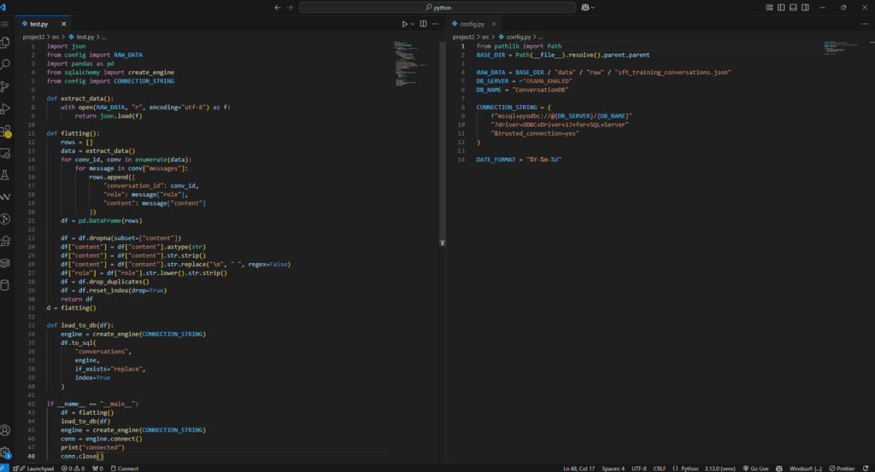Switch to the test.py tab

coord(38,24)
